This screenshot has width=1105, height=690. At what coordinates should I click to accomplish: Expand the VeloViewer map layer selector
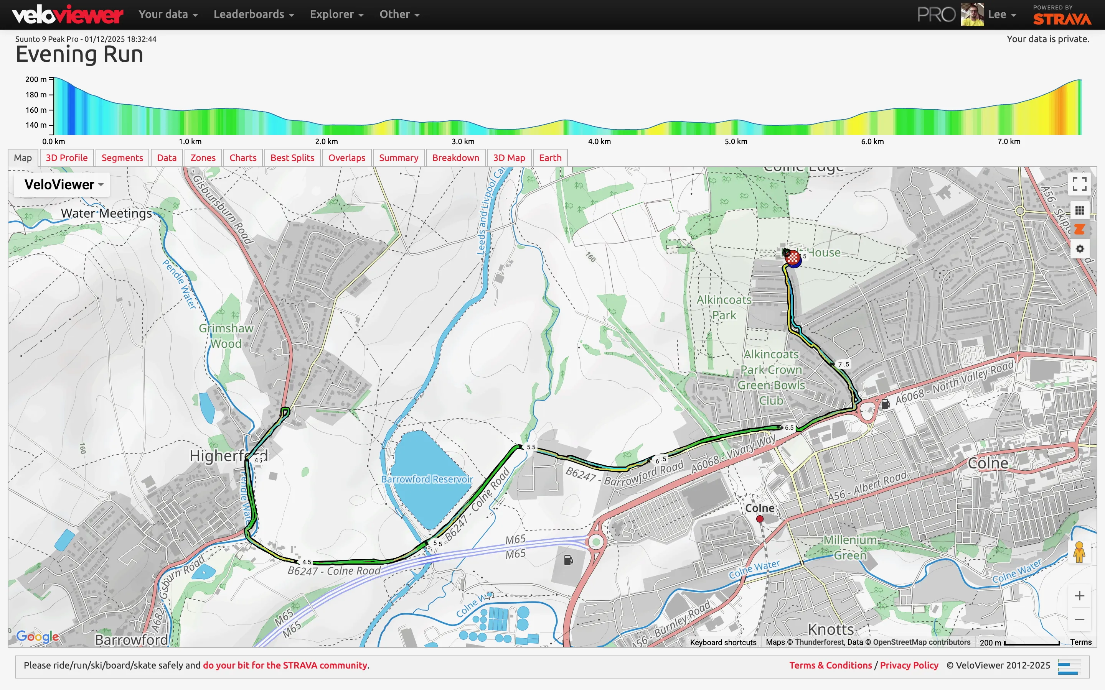tap(61, 184)
